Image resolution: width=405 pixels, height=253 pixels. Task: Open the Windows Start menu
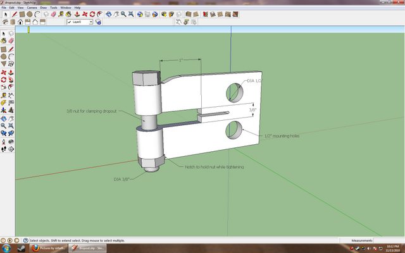[x=6, y=249]
